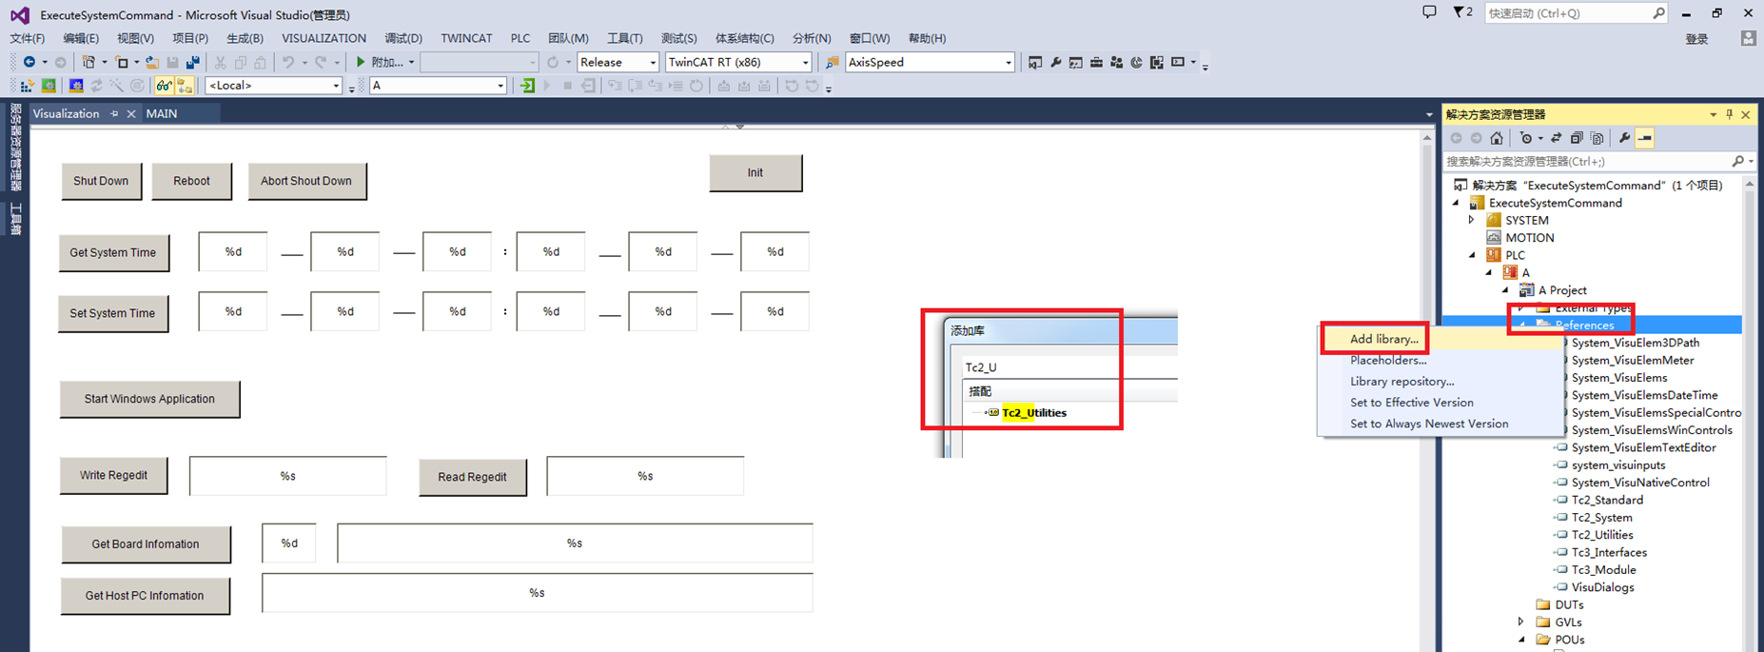
Task: Click the notifications flag icon showing 2
Action: pyautogui.click(x=1462, y=12)
